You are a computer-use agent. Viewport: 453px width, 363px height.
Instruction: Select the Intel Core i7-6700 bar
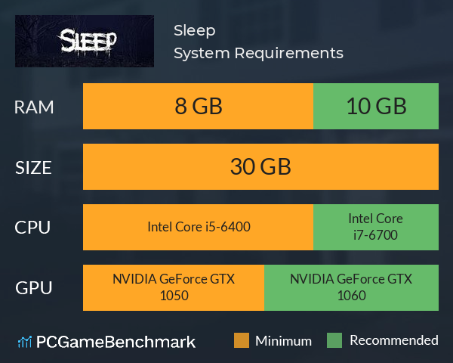(x=376, y=227)
